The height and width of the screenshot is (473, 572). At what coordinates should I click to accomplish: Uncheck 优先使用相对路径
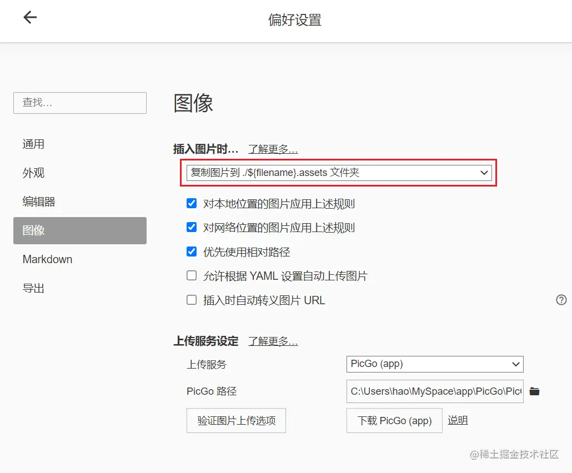[x=192, y=251]
